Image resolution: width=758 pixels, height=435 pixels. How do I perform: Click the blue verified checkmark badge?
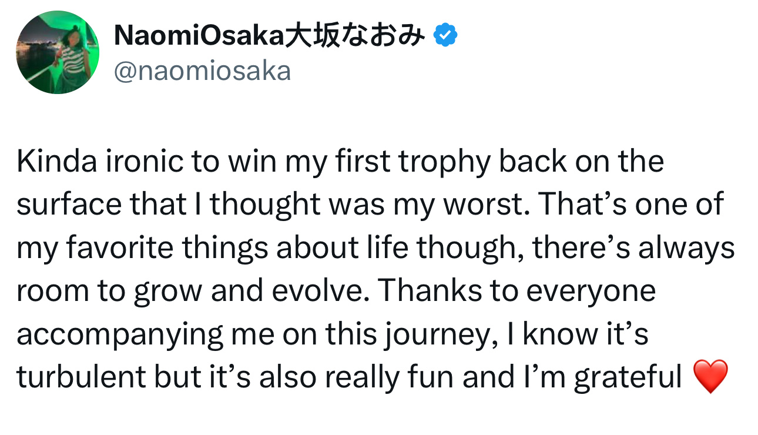click(x=445, y=36)
